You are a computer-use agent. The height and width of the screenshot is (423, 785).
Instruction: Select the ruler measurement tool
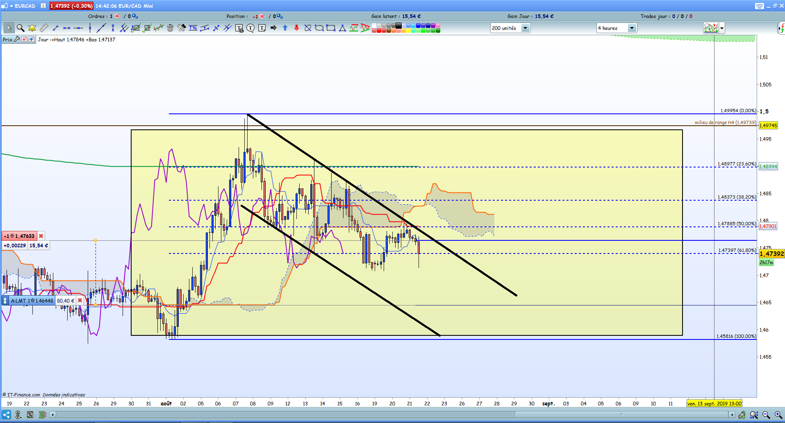[x=44, y=28]
